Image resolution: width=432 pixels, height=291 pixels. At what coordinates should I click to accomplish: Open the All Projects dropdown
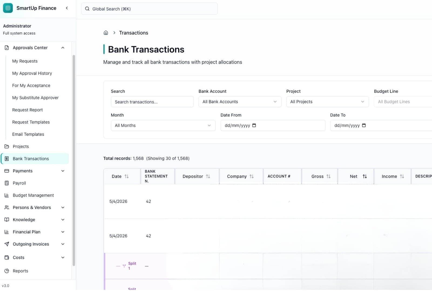[328, 102]
